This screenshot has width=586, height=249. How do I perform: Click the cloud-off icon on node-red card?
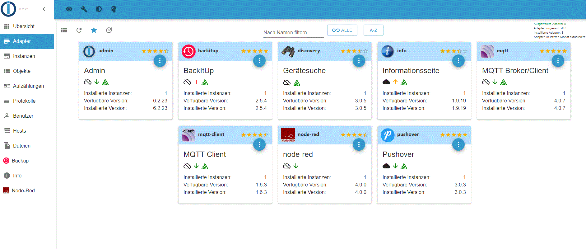pos(287,166)
